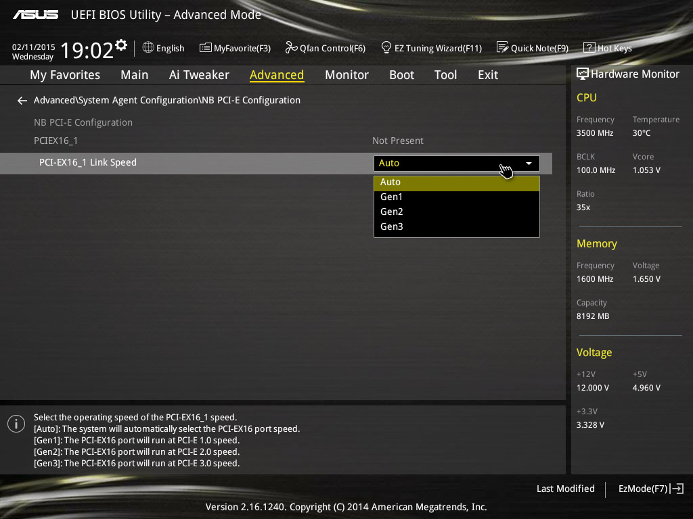
Task: Click the BCLK 100.0 MHz value
Action: (x=596, y=170)
